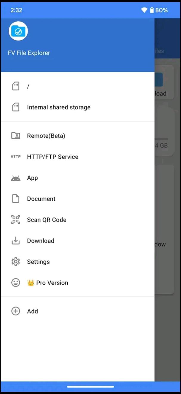
Task: Click the smiley Pro Version icon
Action: 16,282
